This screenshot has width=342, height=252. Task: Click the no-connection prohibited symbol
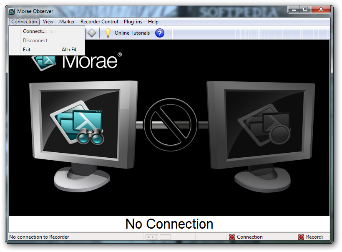(171, 125)
